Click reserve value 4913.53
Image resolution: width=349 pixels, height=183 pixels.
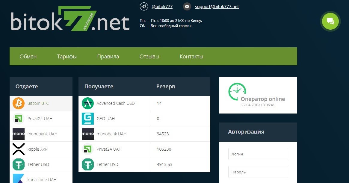tap(164, 164)
